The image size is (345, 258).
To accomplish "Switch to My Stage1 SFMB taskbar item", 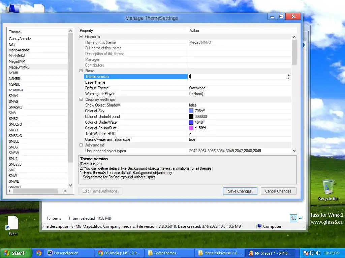I will pos(270,253).
